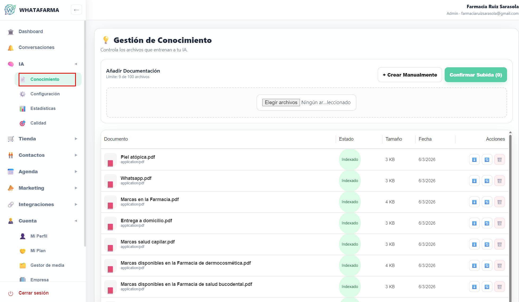519x302 pixels.
Task: Open Configuración via its gear icon
Action: click(23, 94)
